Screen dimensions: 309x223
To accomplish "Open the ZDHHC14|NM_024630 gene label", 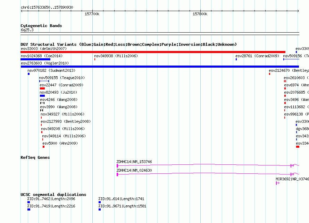I will 134,170.
